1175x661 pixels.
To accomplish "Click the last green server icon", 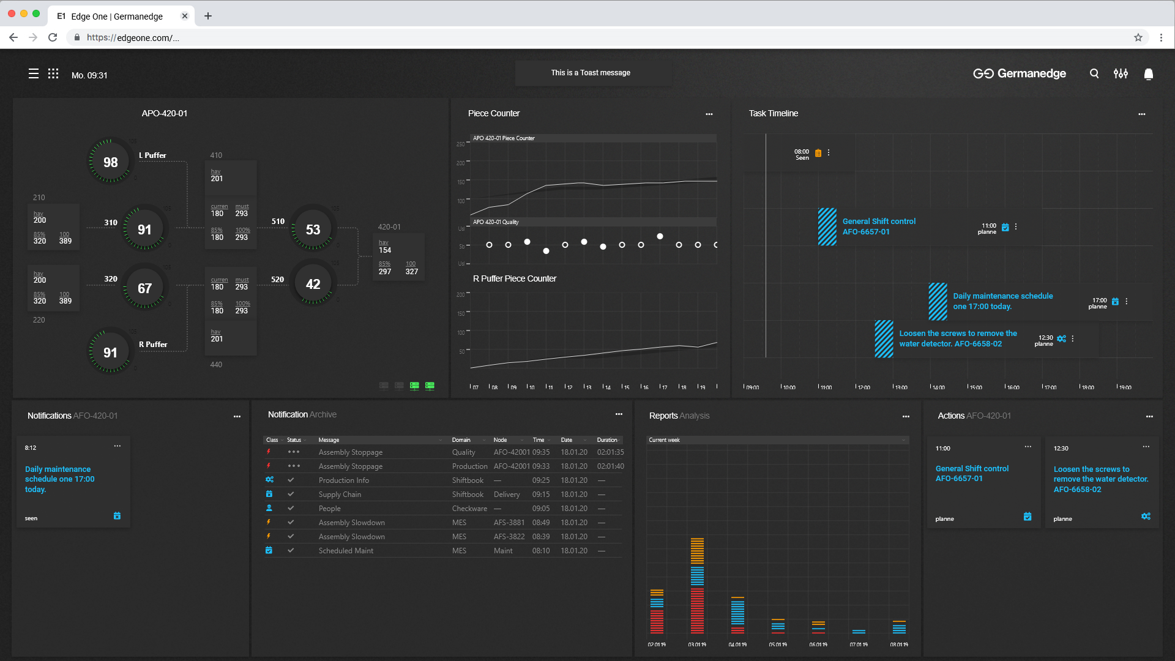I will coord(430,386).
